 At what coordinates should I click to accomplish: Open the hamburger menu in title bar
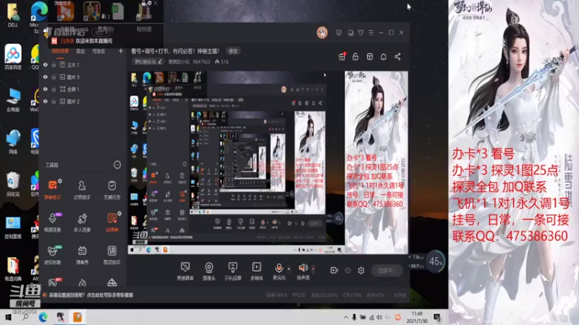(x=371, y=32)
